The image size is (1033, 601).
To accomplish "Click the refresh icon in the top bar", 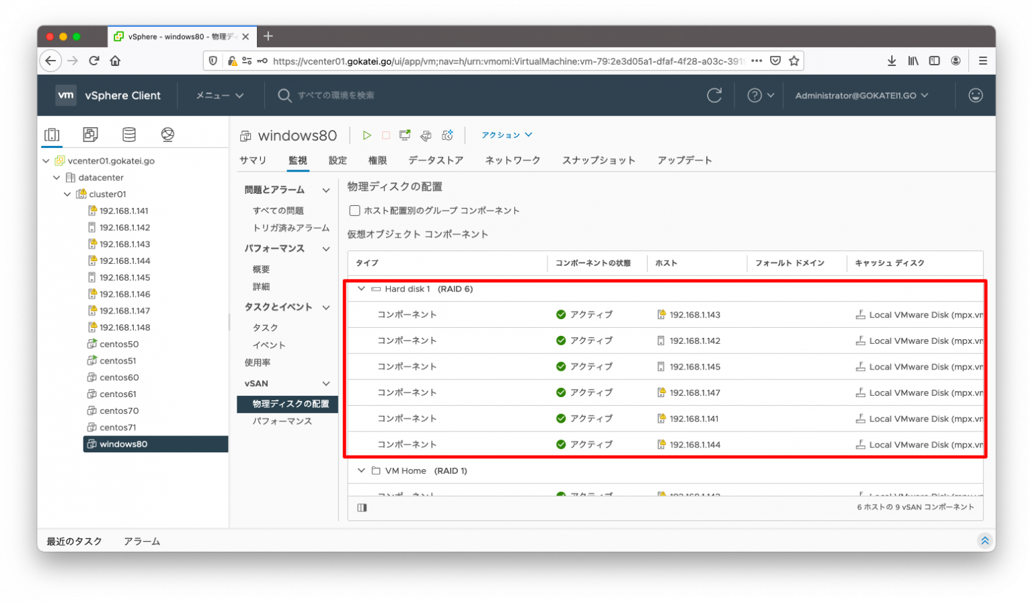I will click(714, 95).
